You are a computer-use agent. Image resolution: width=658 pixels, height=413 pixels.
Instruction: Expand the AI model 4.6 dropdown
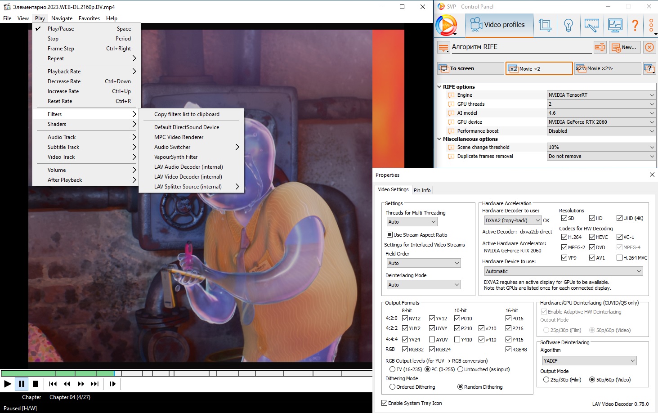601,113
